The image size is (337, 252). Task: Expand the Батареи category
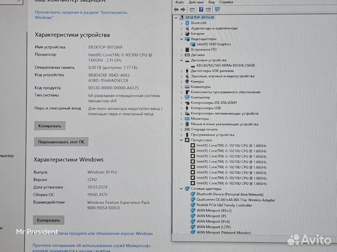point(182,34)
